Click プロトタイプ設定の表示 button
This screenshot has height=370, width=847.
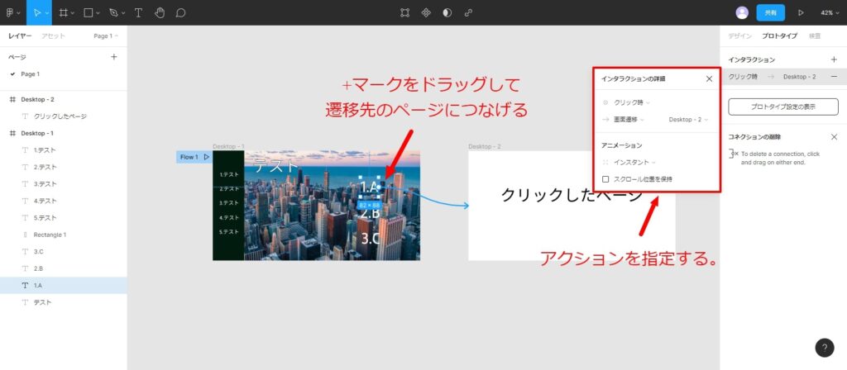pyautogui.click(x=782, y=107)
